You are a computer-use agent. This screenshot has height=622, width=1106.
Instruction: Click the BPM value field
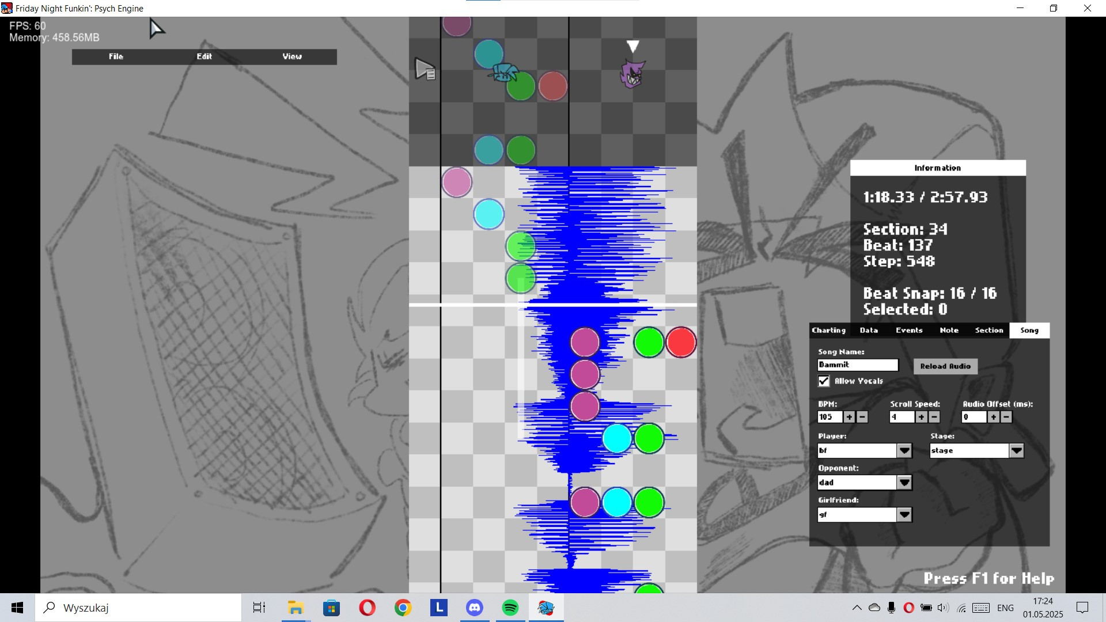(830, 417)
